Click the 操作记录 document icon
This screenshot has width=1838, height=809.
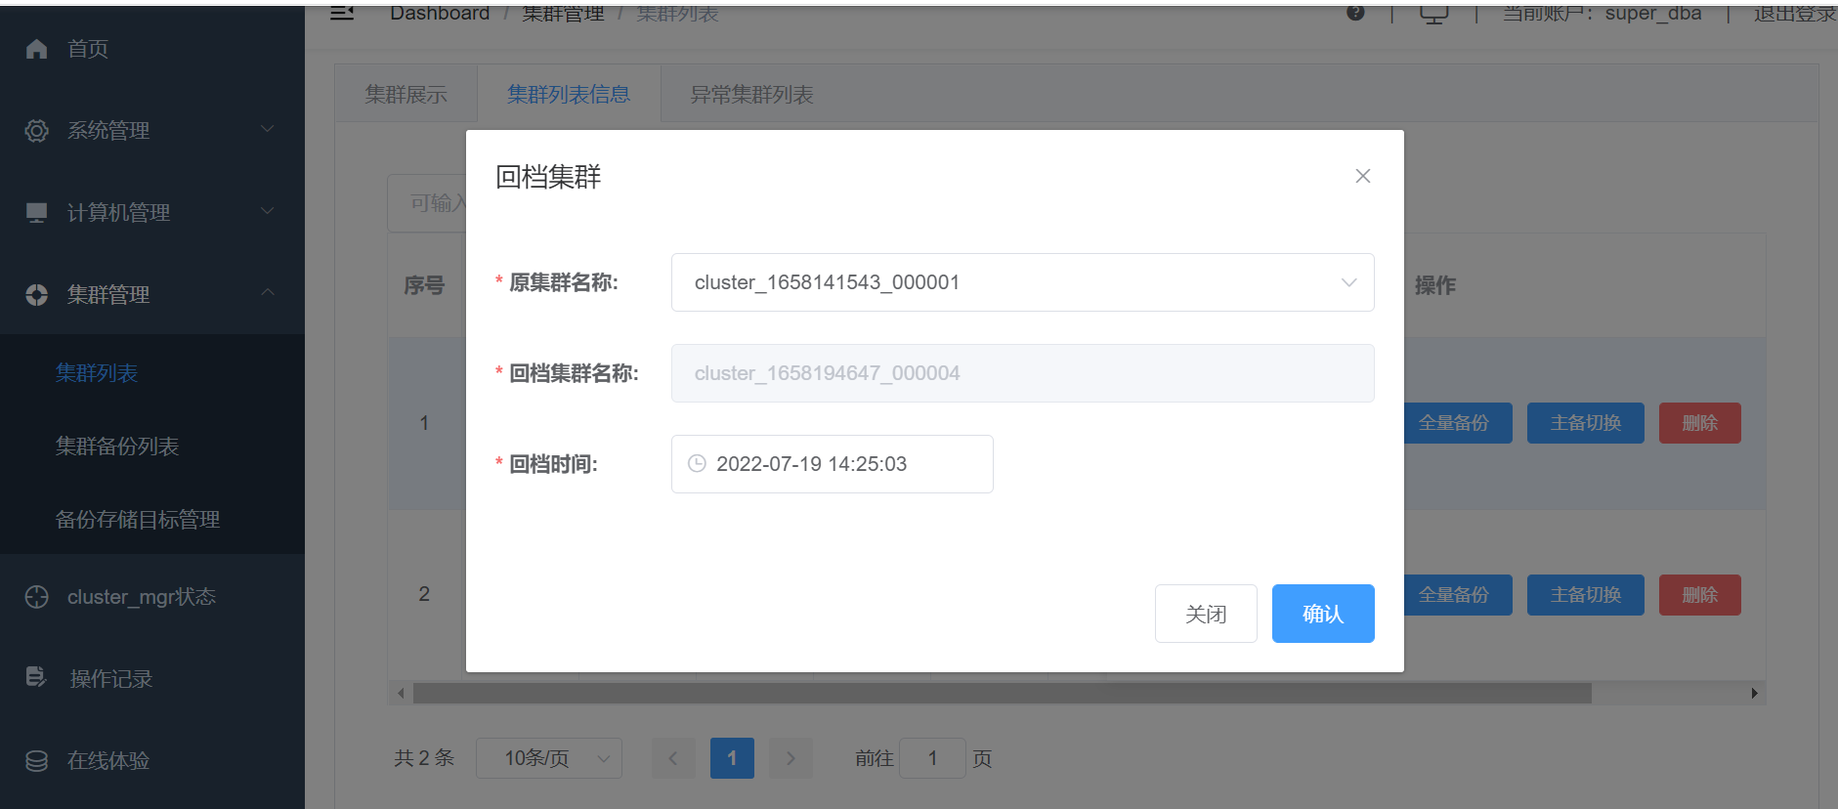point(37,678)
